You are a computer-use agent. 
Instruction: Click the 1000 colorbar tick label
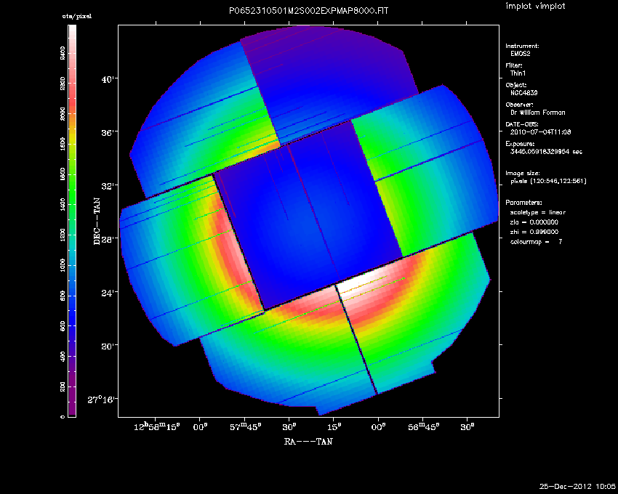coord(63,265)
